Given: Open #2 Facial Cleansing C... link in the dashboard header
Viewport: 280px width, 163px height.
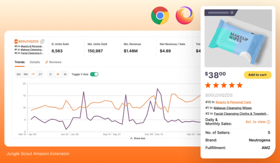Looking at the screenshot, I should [x=32, y=53].
